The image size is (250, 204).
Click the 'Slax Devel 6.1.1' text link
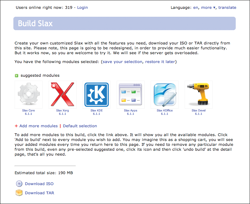click(198, 112)
